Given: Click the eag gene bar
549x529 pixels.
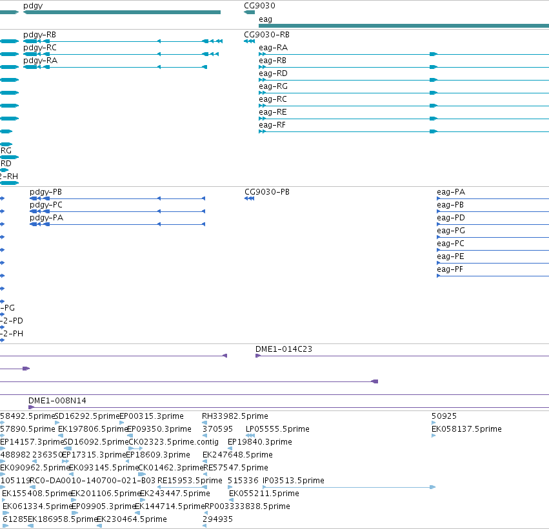Looking at the screenshot, I should point(404,26).
